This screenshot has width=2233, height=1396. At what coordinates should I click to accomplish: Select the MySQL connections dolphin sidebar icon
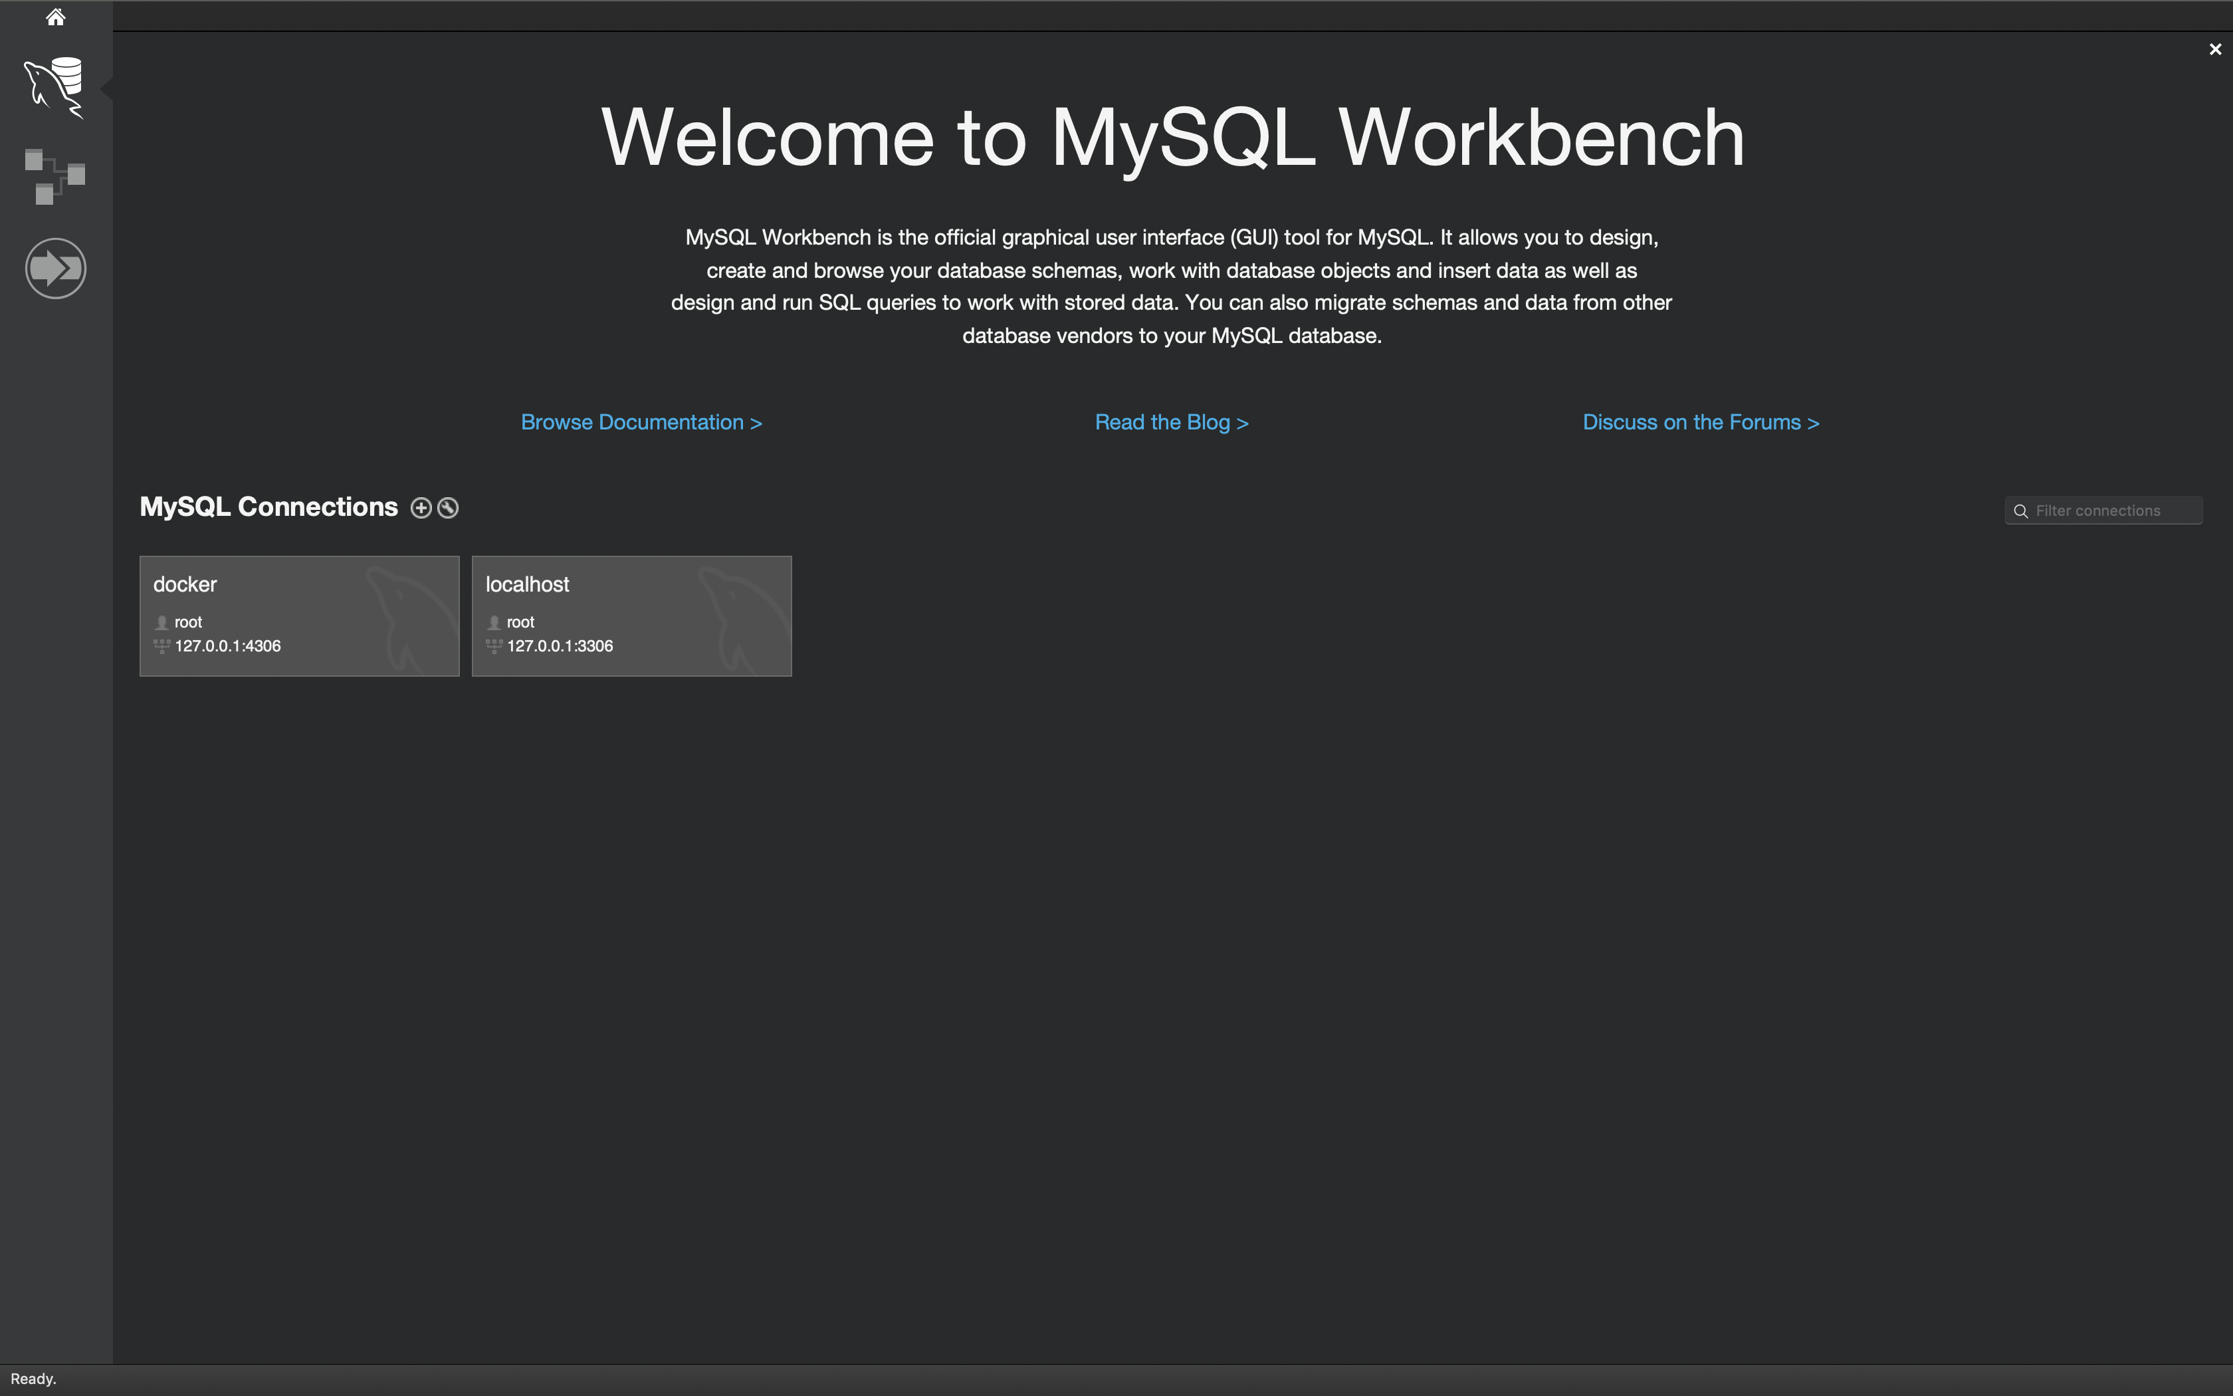point(54,88)
